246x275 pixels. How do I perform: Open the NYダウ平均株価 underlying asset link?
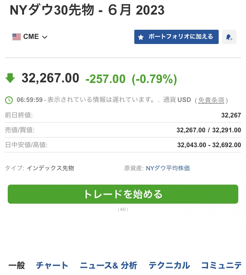pos(168,168)
